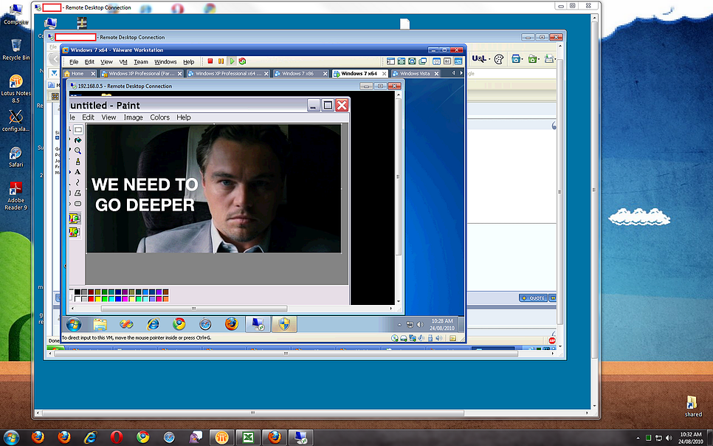
Task: Pick the bright blue color swatch in Paint
Action: pos(118,298)
